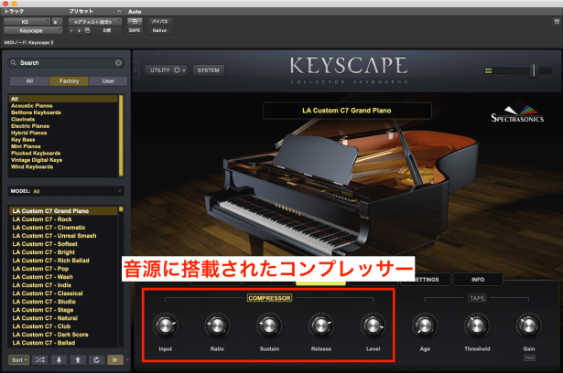Click the magnifying glass search icon

[14, 63]
